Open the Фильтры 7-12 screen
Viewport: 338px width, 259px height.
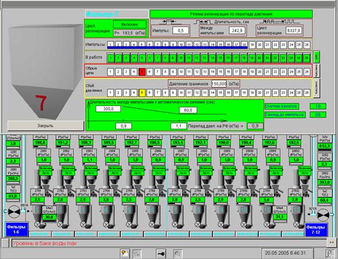pos(316,230)
